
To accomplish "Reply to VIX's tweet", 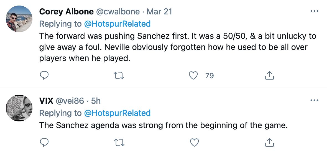I will pyautogui.click(x=44, y=142).
